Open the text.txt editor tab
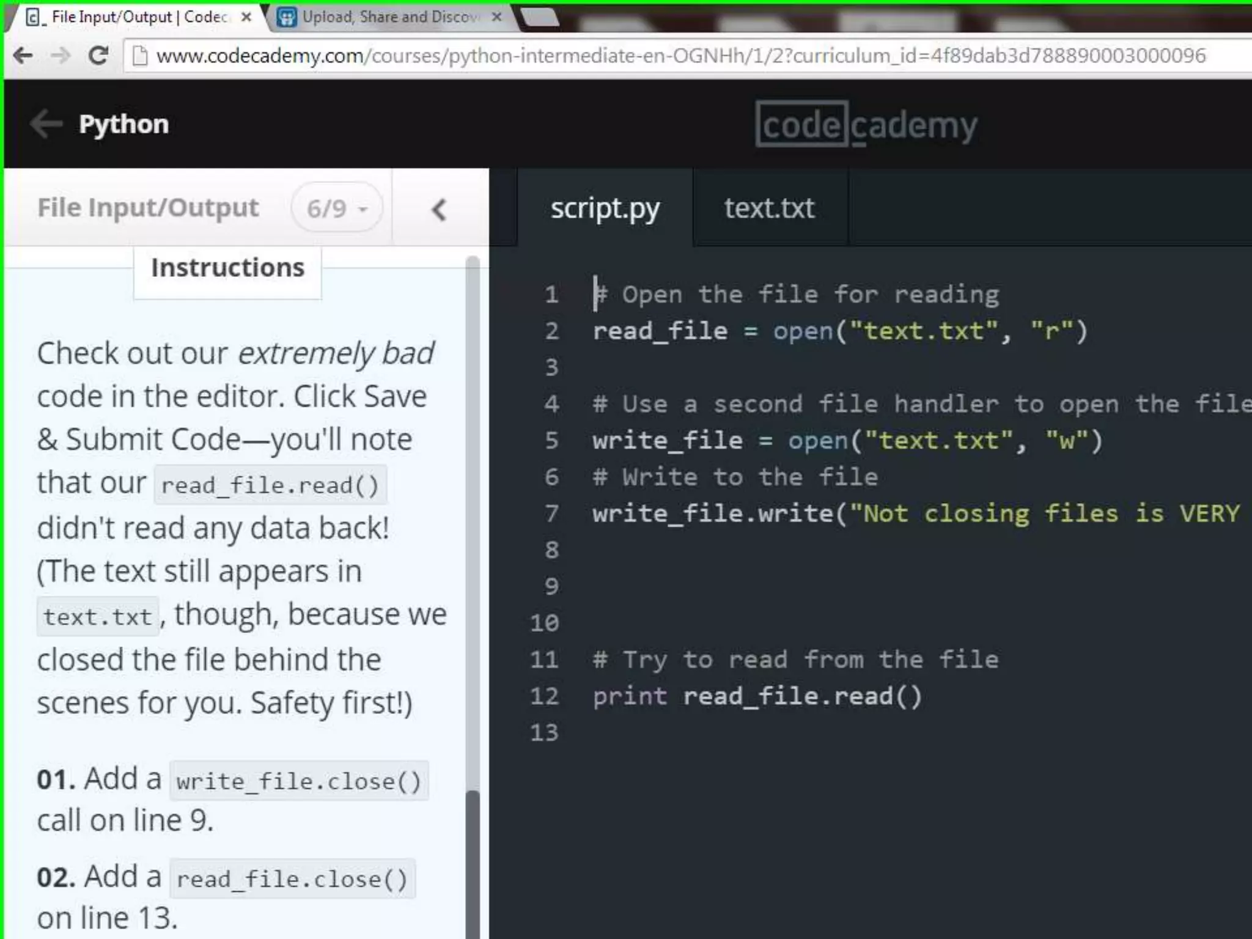 tap(770, 208)
